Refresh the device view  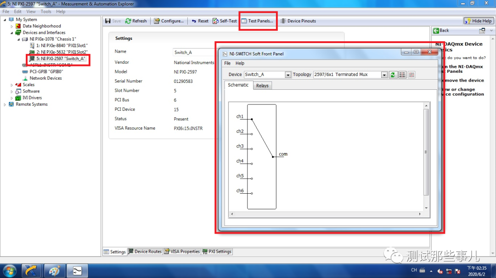click(136, 21)
